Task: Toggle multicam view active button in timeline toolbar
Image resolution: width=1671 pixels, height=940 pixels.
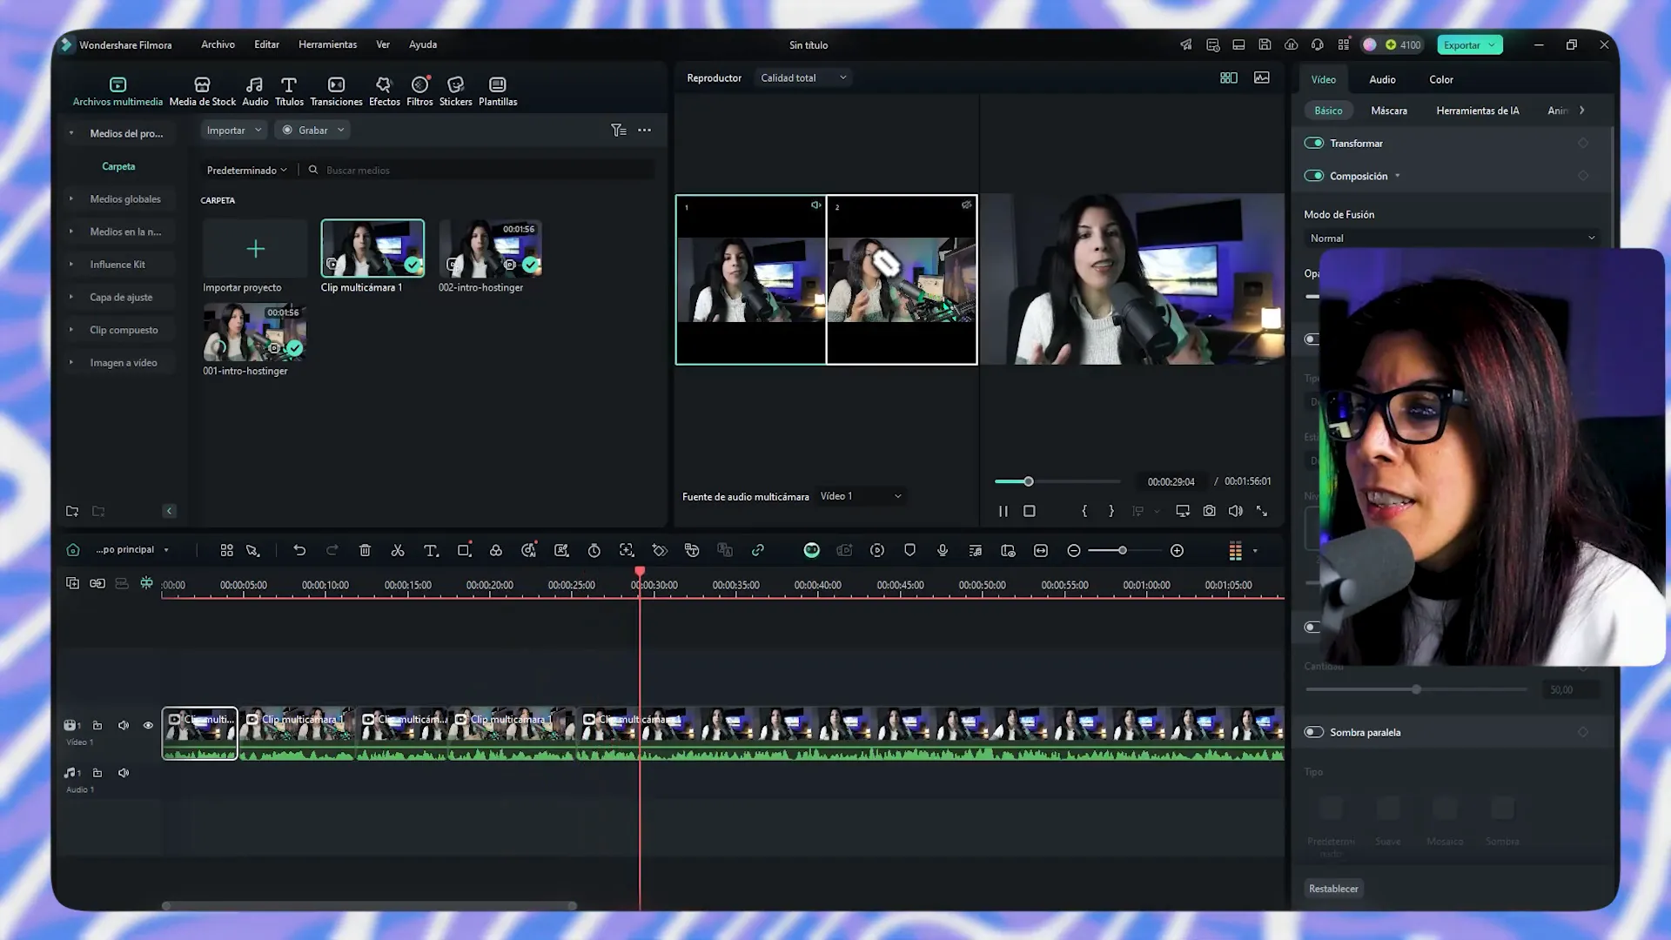Action: pyautogui.click(x=811, y=550)
